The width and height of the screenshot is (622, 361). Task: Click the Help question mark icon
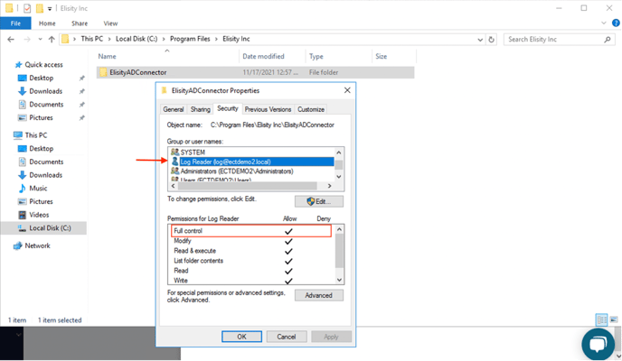616,23
